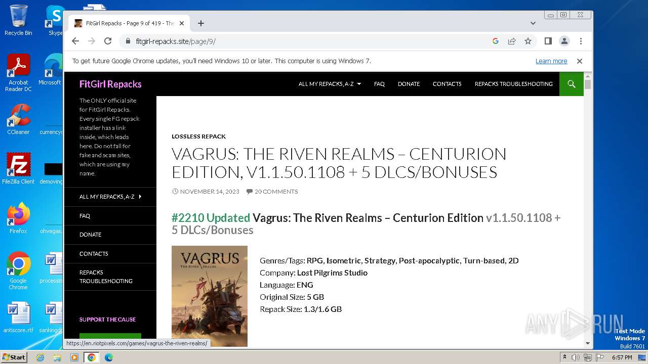Open Chrome profile avatar icon
This screenshot has height=364, width=648.
pyautogui.click(x=564, y=41)
